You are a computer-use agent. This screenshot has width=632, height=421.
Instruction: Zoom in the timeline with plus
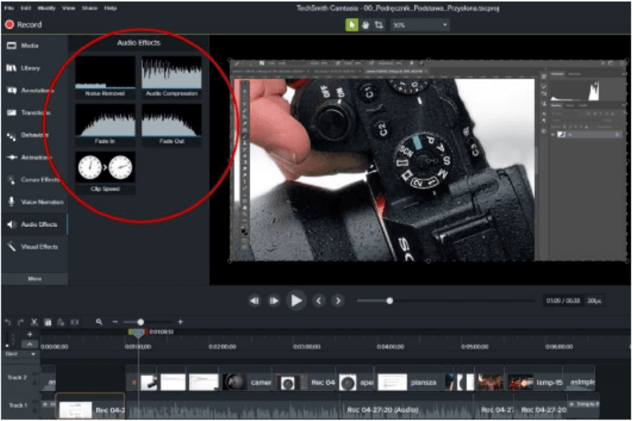(180, 322)
